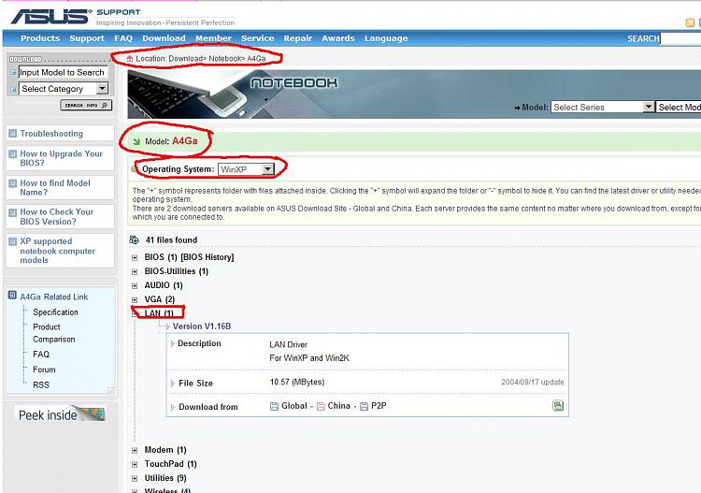Image resolution: width=701 pixels, height=493 pixels.
Task: Open the RSS feed icon at top right
Action: 690,22
